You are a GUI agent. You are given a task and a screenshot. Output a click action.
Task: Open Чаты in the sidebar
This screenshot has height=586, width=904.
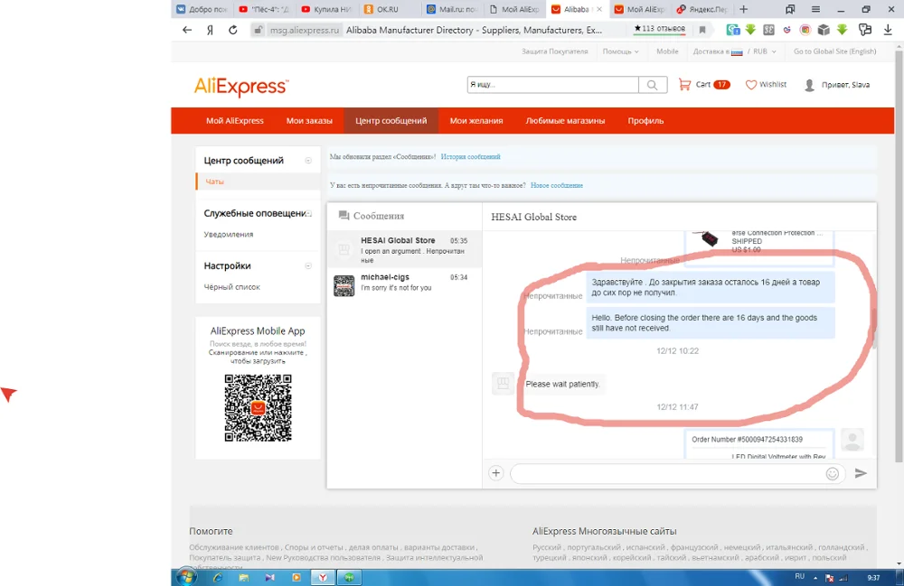pyautogui.click(x=214, y=181)
